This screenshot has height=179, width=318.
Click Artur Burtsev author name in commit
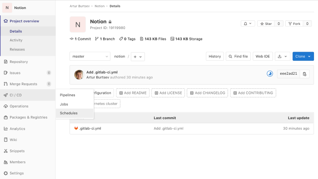click(x=98, y=77)
